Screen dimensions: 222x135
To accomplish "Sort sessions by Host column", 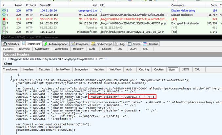I will click(94, 5).
